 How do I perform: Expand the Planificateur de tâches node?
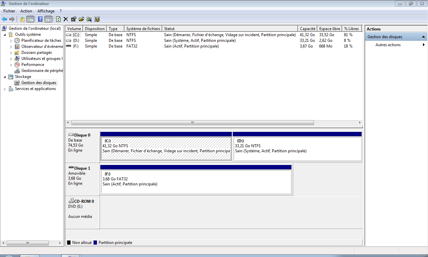[x=11, y=40]
